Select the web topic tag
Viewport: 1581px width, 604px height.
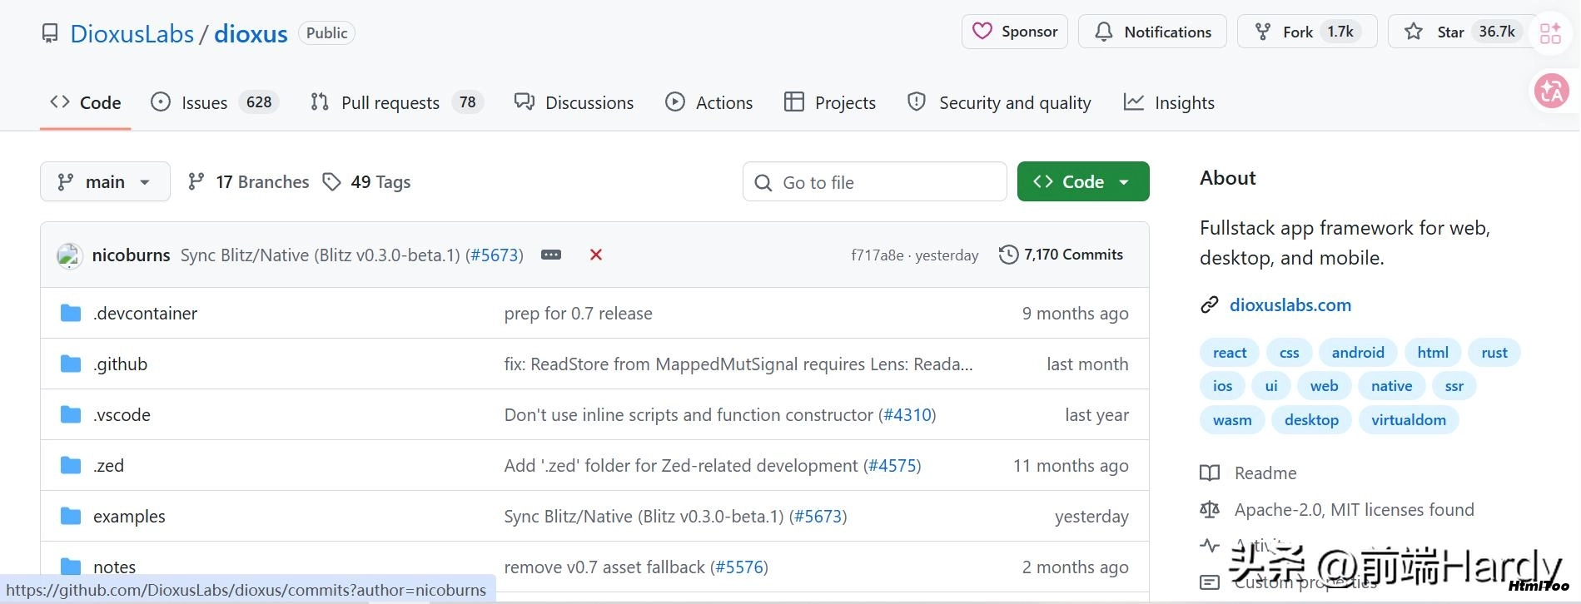point(1324,386)
